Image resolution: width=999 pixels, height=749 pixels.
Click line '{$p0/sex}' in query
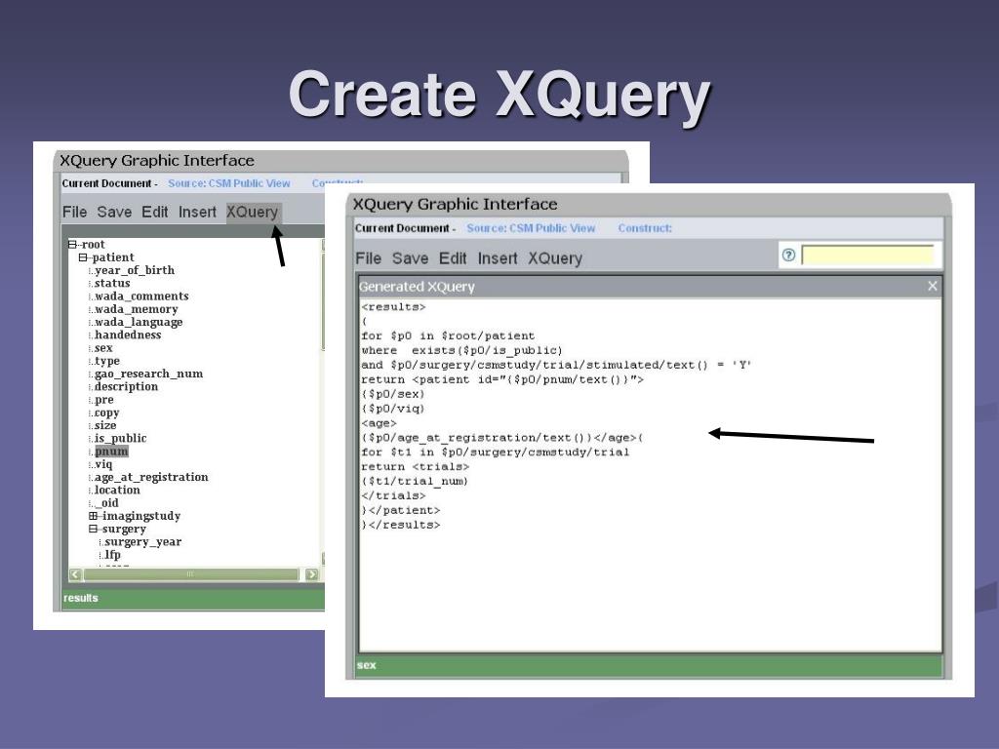[393, 394]
